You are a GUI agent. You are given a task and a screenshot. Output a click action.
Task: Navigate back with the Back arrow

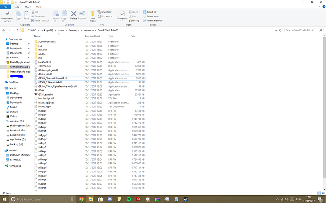(x=3, y=30)
